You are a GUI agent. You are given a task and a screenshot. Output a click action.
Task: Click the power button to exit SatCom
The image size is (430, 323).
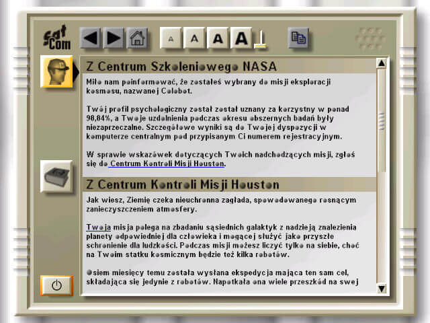click(56, 285)
